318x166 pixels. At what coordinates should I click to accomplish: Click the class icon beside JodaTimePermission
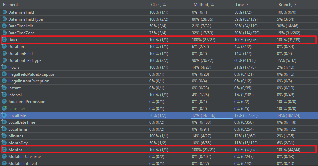click(4, 101)
